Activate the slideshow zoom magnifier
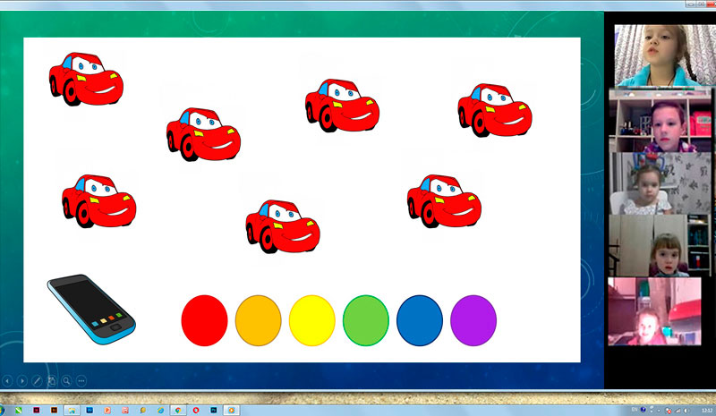 66,381
